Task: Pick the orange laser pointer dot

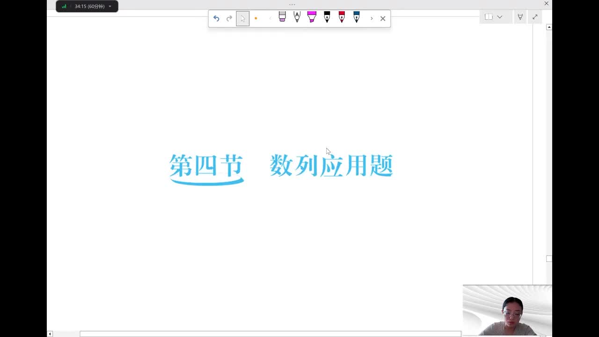Action: [256, 18]
